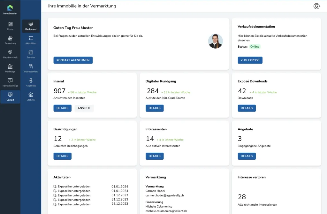Open ZUM EXPOSÉ button

(x=250, y=60)
